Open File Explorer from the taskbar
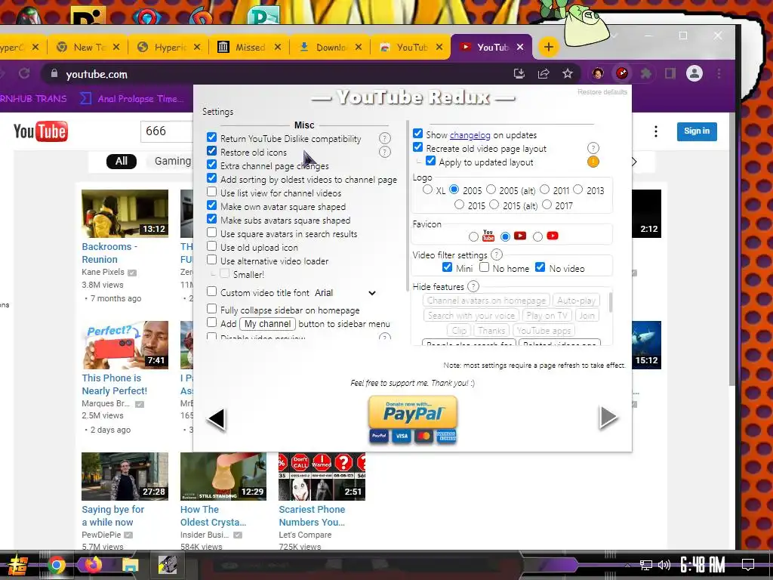Image resolution: width=773 pixels, height=580 pixels. tap(130, 565)
